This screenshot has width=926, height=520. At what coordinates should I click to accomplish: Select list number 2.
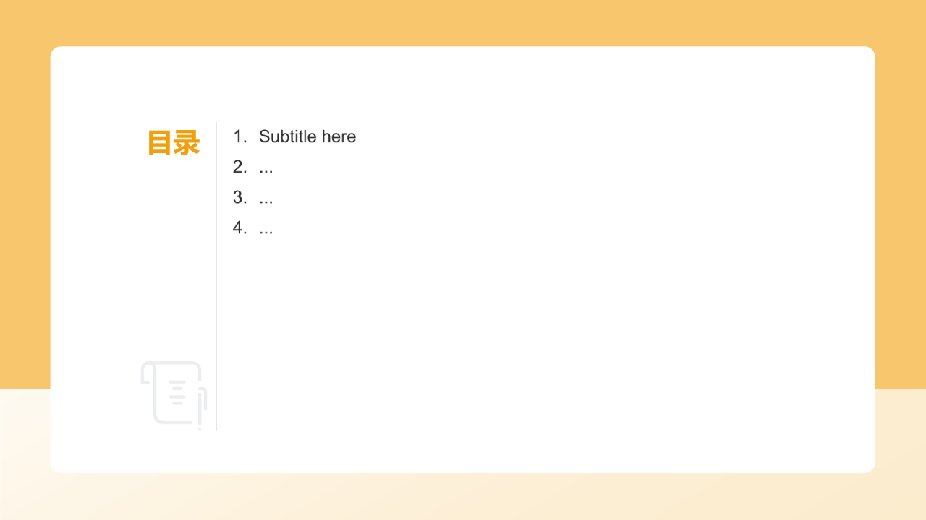pyautogui.click(x=240, y=167)
